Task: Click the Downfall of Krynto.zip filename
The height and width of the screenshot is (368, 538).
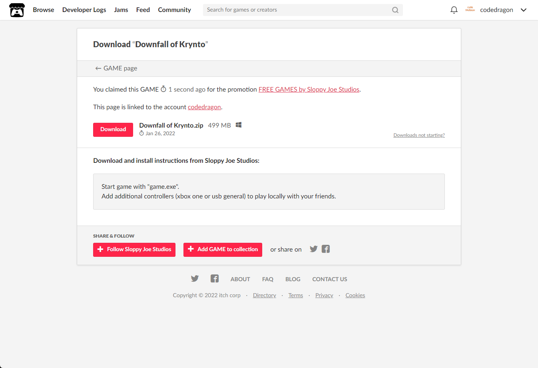Action: click(171, 126)
